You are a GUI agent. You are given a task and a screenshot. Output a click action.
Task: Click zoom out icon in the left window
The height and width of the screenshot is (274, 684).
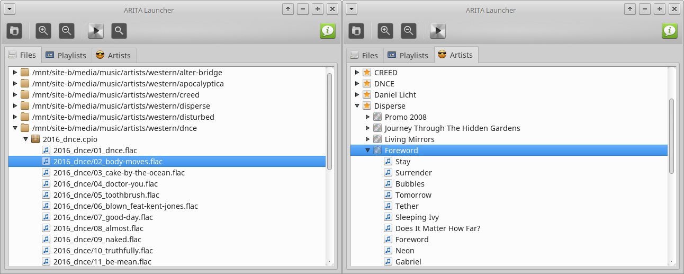67,31
